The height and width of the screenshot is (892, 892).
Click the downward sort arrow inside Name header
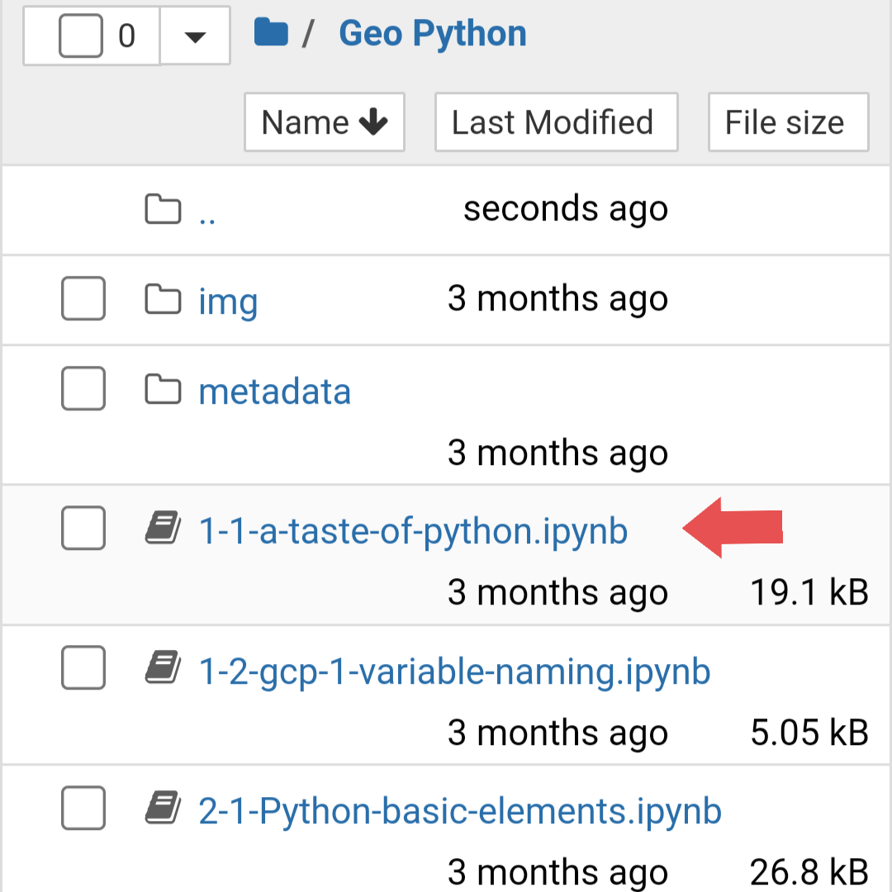376,121
